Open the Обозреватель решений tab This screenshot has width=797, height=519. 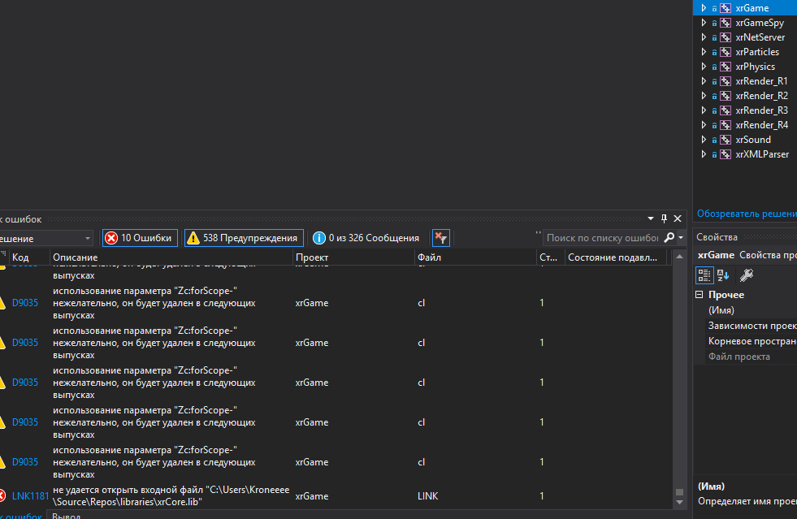(x=746, y=214)
